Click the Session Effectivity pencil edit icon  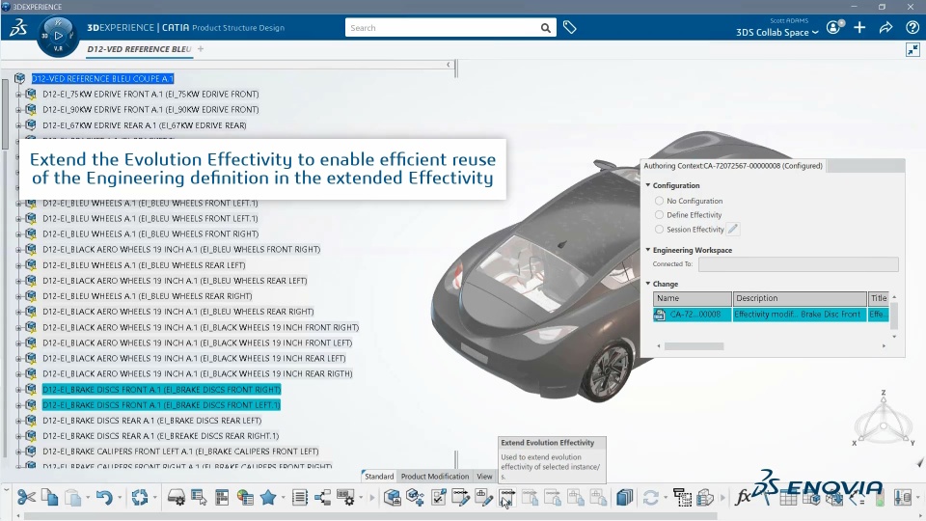732,230
